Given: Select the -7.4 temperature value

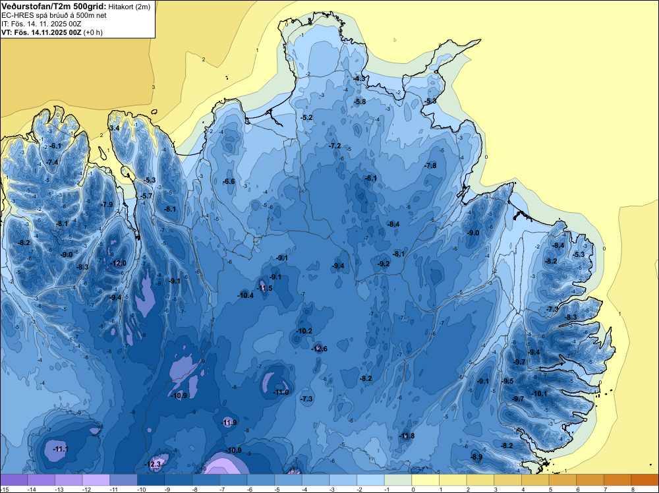Looking at the screenshot, I should [53, 162].
